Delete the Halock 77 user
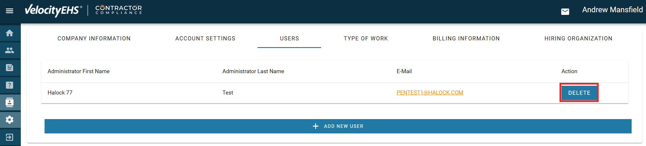This screenshot has width=646, height=146. coord(579,93)
